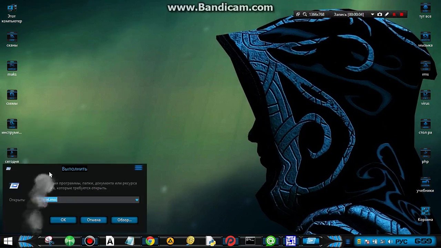
Task: Select the virus desktop icon
Action: pyautogui.click(x=425, y=98)
